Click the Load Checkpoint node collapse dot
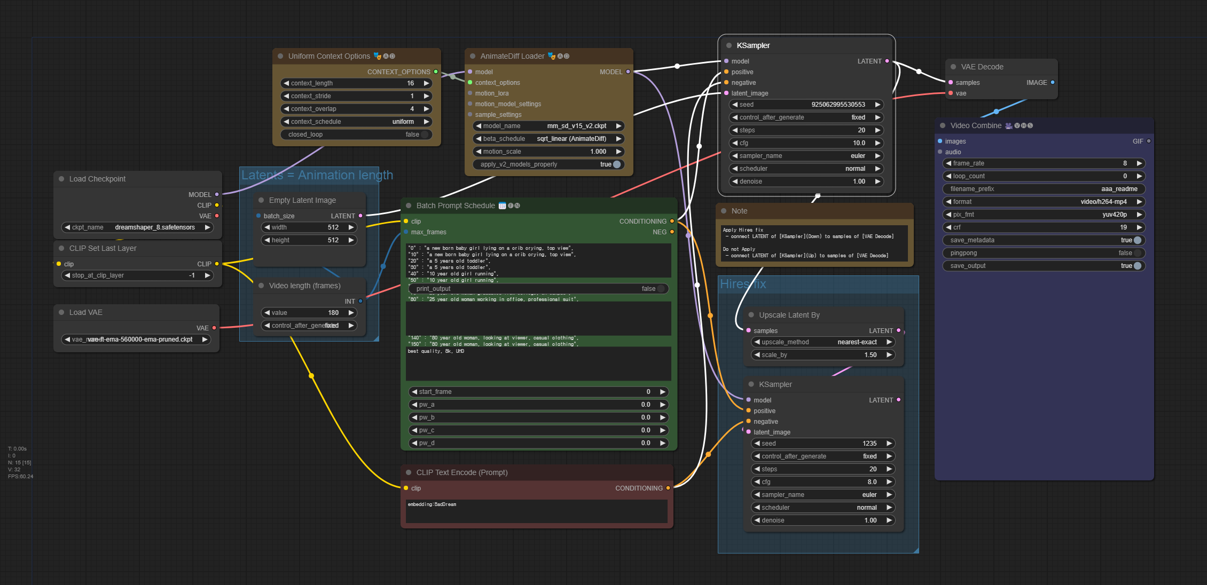 (x=61, y=179)
